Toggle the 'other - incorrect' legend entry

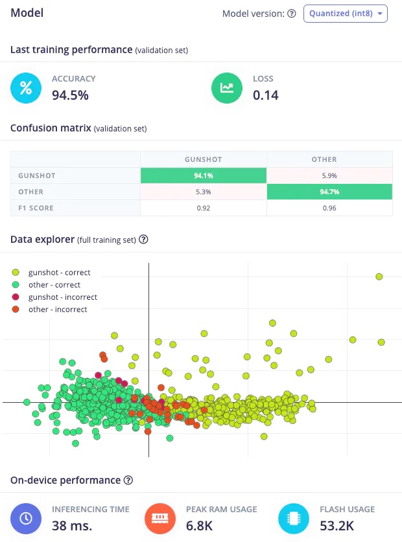(49, 310)
